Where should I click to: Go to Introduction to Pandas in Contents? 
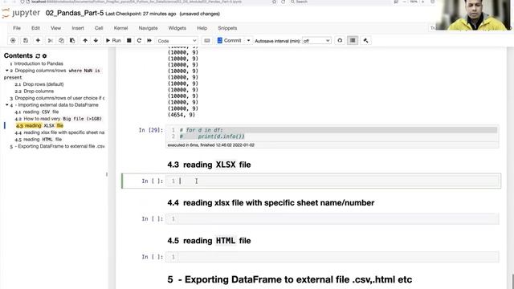[39, 63]
